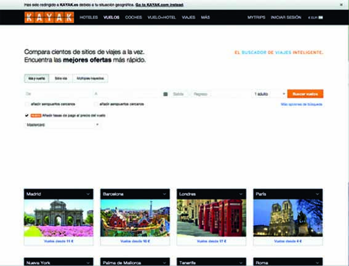Dismiss the redirect notice with the X
The height and width of the screenshot is (266, 349).
pyautogui.click(x=341, y=5)
